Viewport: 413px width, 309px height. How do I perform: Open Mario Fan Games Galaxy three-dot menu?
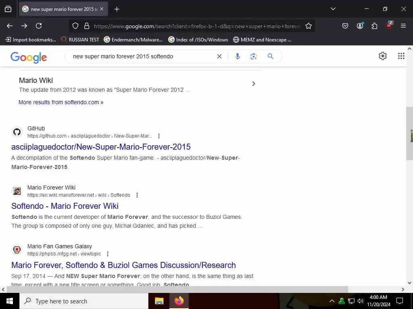tap(107, 254)
